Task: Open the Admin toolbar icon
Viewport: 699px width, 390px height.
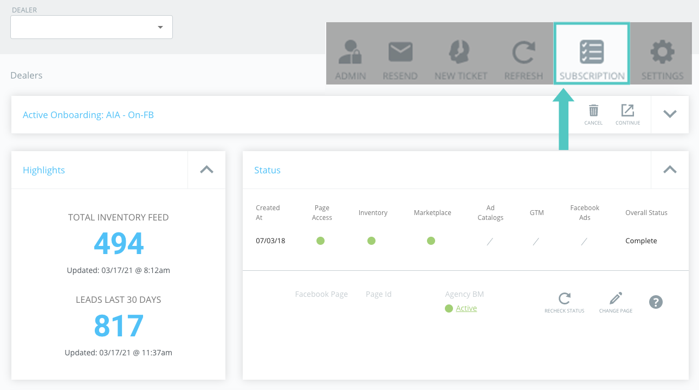Action: pos(350,53)
